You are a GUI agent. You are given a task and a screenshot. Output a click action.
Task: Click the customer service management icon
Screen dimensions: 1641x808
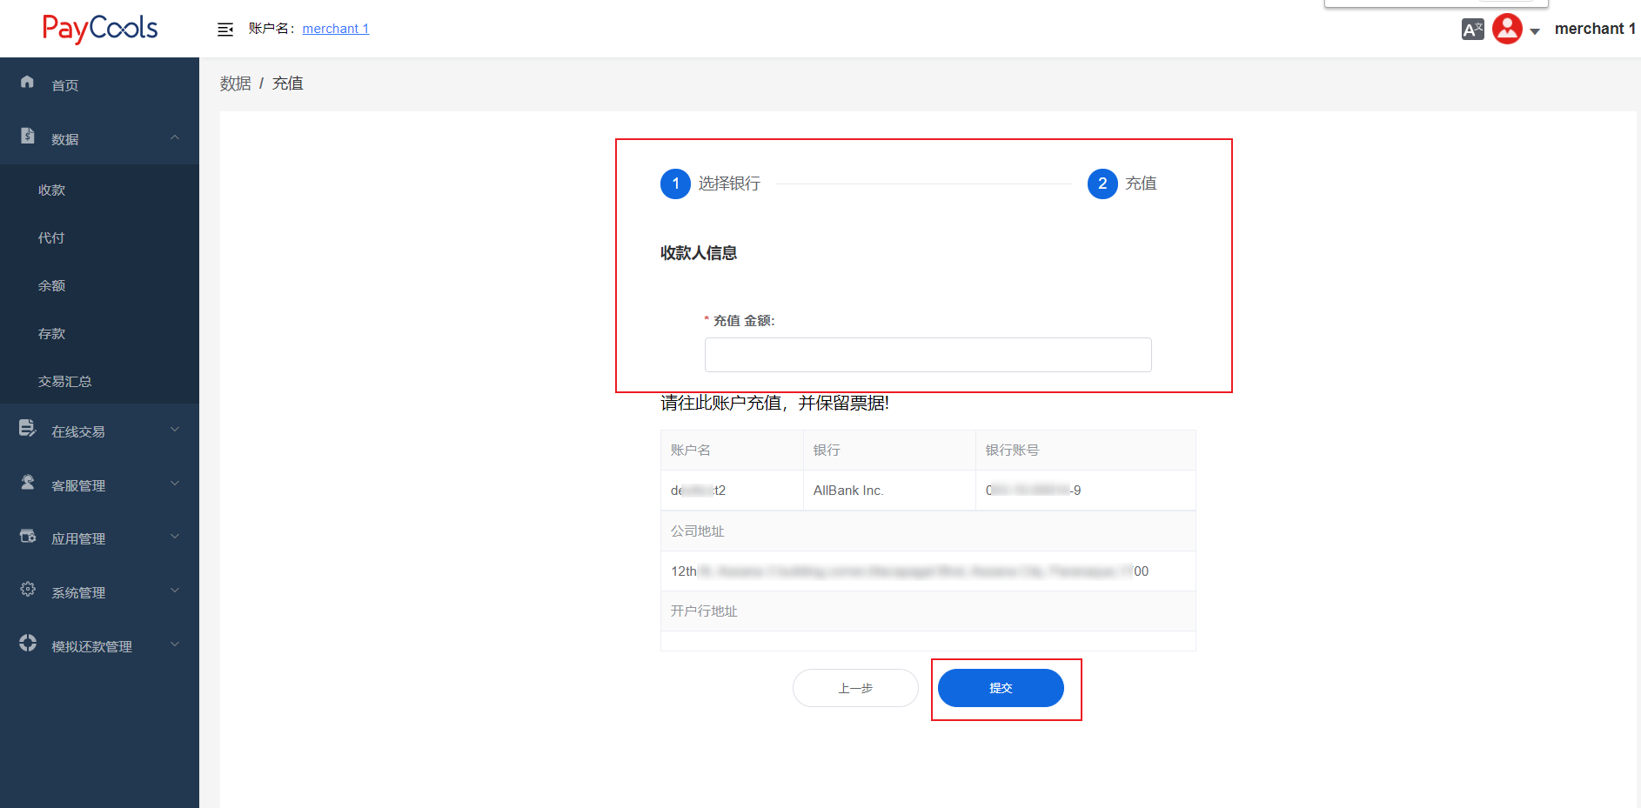pyautogui.click(x=28, y=482)
